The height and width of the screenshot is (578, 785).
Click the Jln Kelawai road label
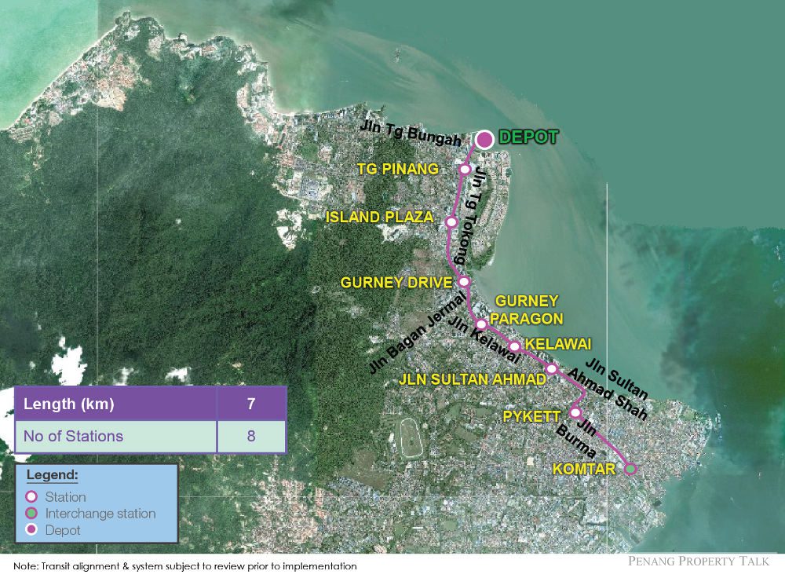(484, 340)
